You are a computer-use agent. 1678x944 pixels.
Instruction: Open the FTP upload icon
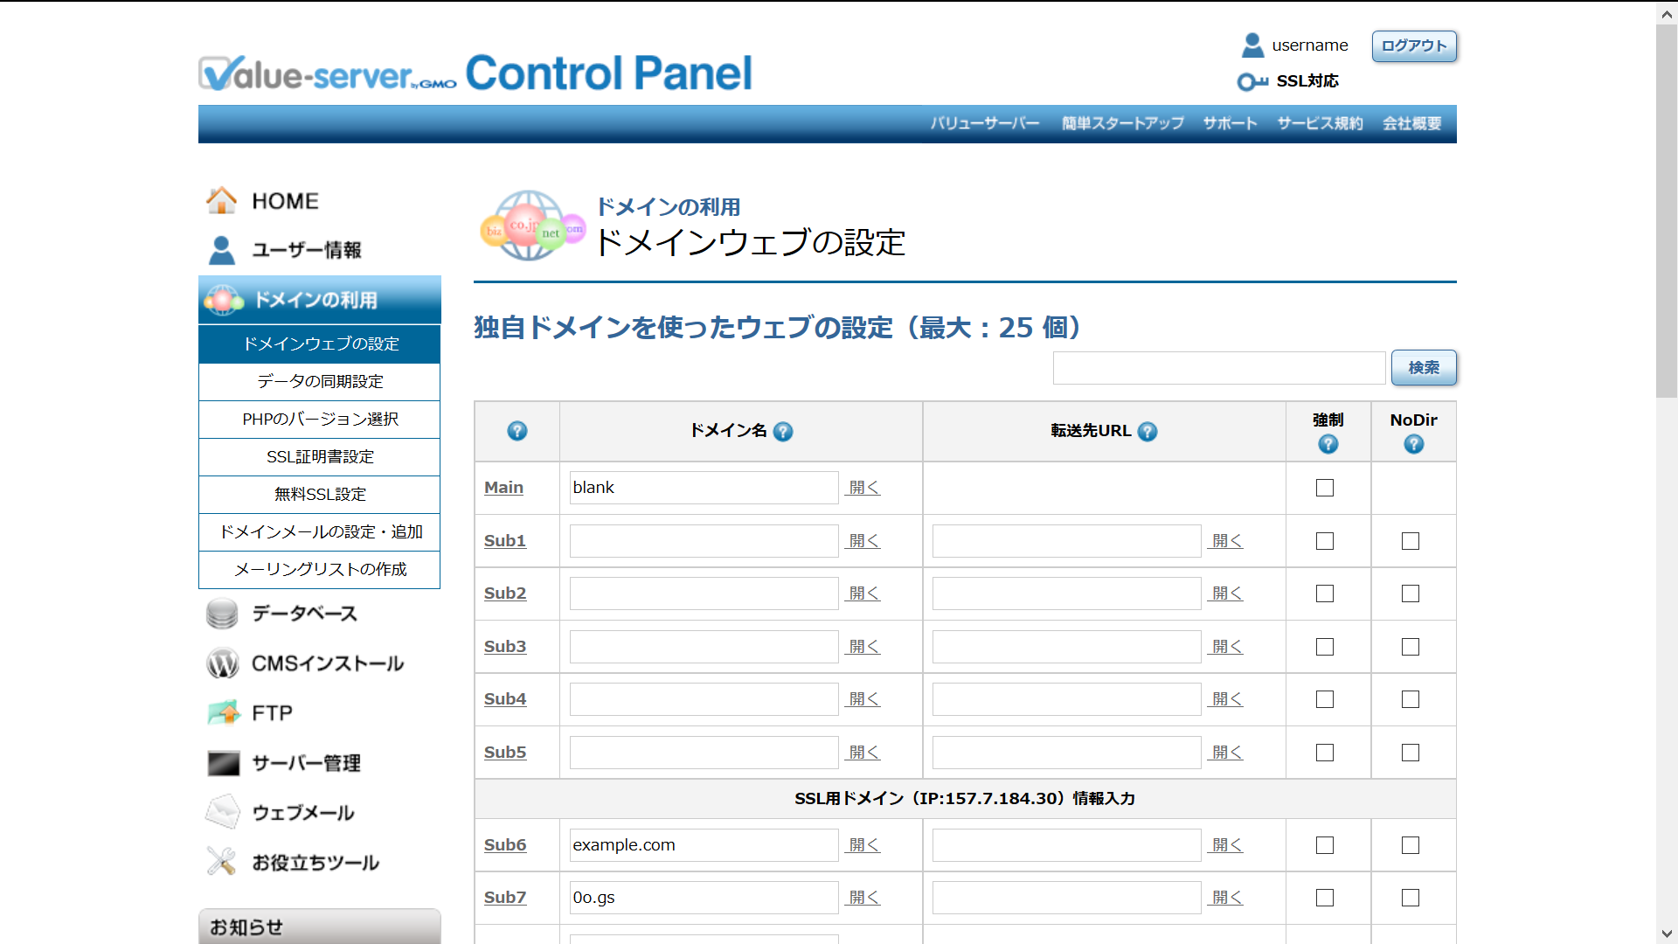(x=224, y=713)
